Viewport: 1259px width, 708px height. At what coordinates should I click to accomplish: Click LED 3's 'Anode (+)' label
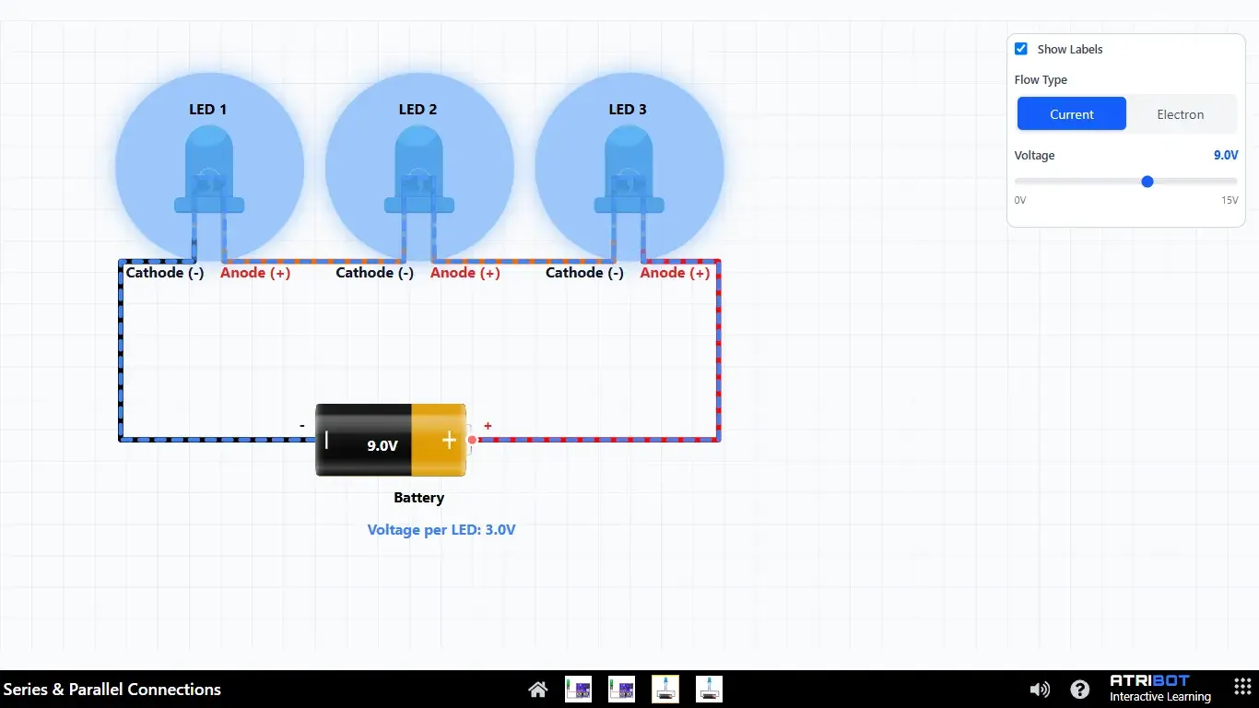[676, 273]
